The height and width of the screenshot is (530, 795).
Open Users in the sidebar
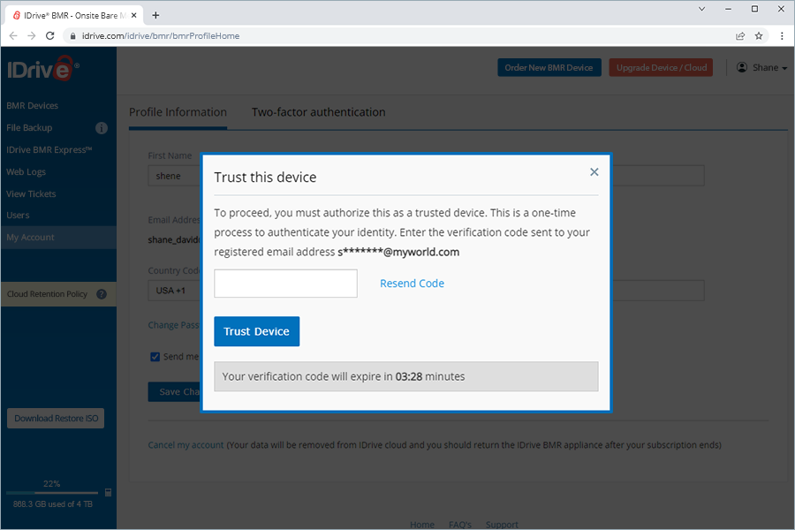click(18, 215)
